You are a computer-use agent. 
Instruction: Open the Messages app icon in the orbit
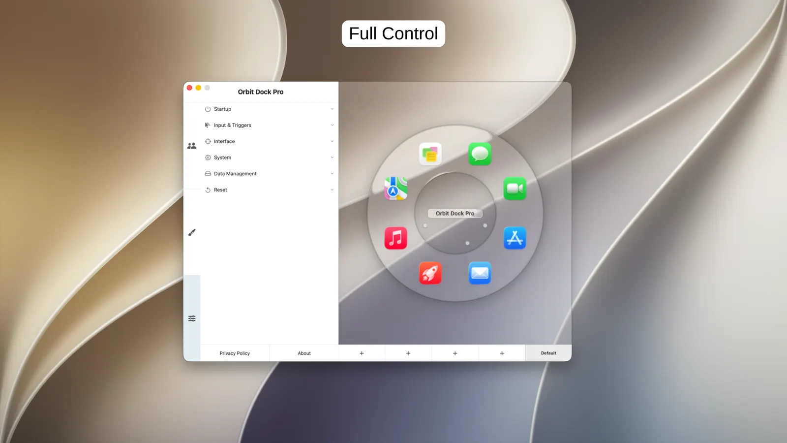[x=480, y=154]
